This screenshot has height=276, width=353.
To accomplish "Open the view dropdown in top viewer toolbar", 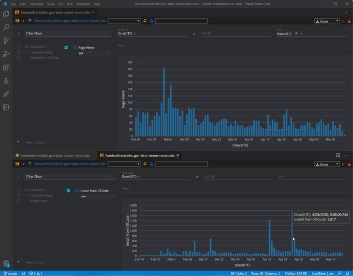I will (x=124, y=21).
